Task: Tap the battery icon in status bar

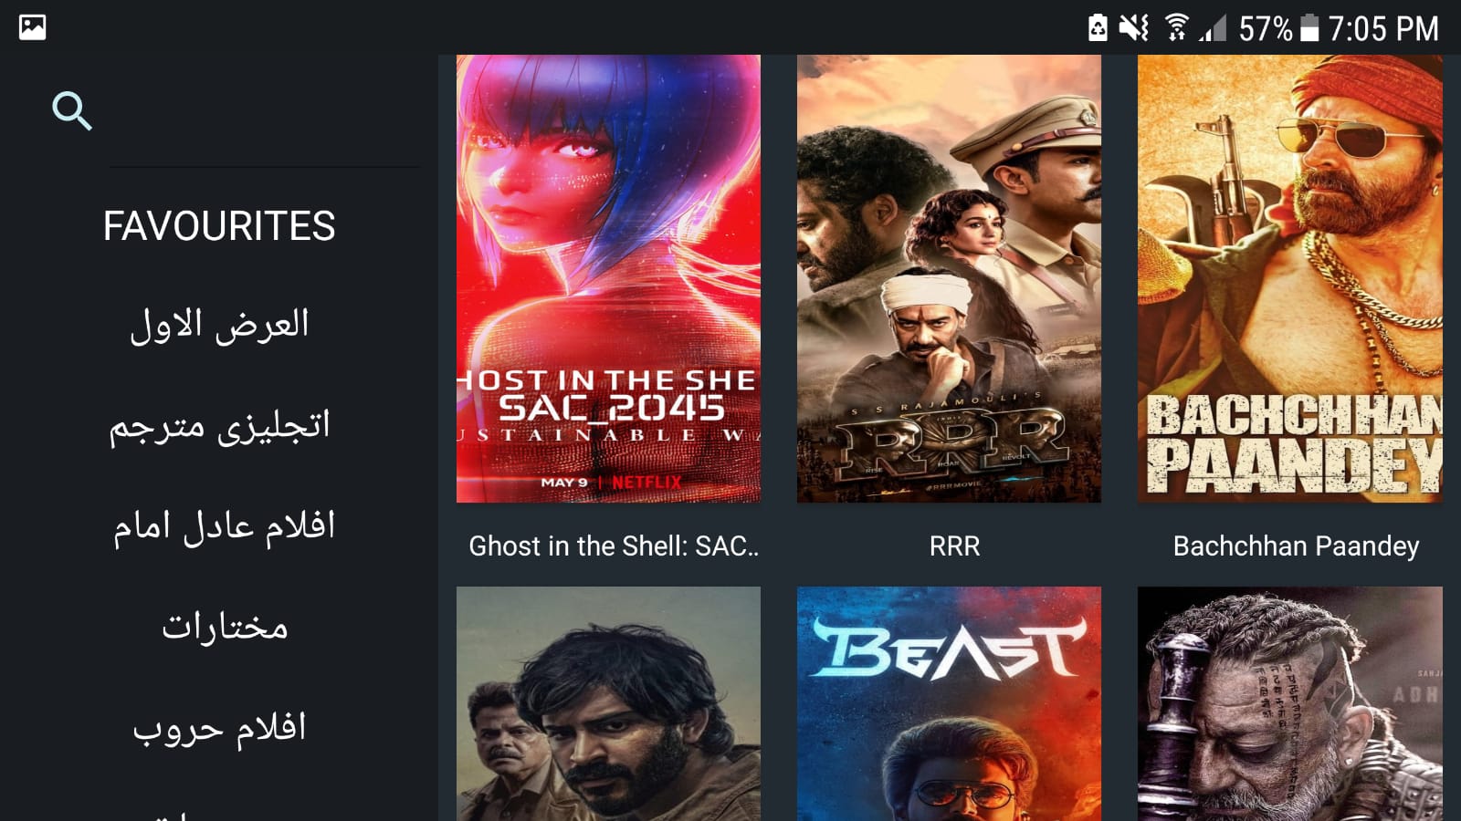Action: [x=1309, y=28]
